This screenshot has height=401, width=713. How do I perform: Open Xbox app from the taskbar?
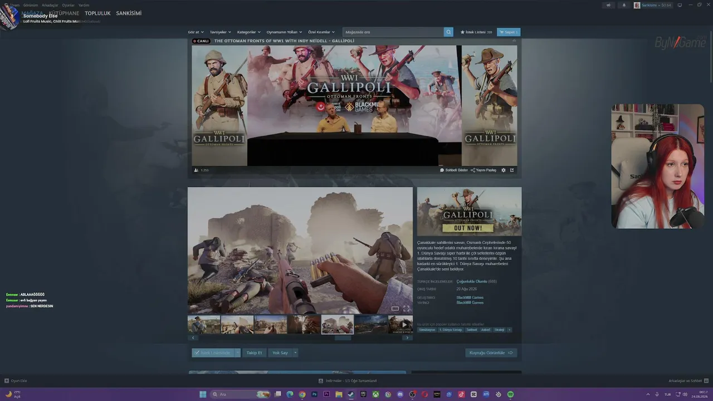pos(375,394)
